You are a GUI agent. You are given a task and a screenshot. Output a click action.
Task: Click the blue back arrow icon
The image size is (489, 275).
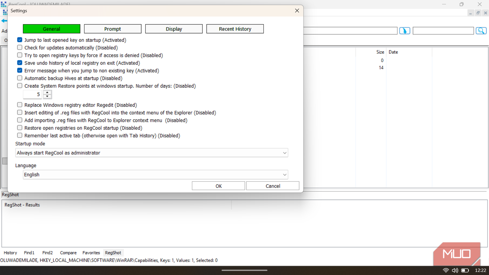[x=4, y=21]
